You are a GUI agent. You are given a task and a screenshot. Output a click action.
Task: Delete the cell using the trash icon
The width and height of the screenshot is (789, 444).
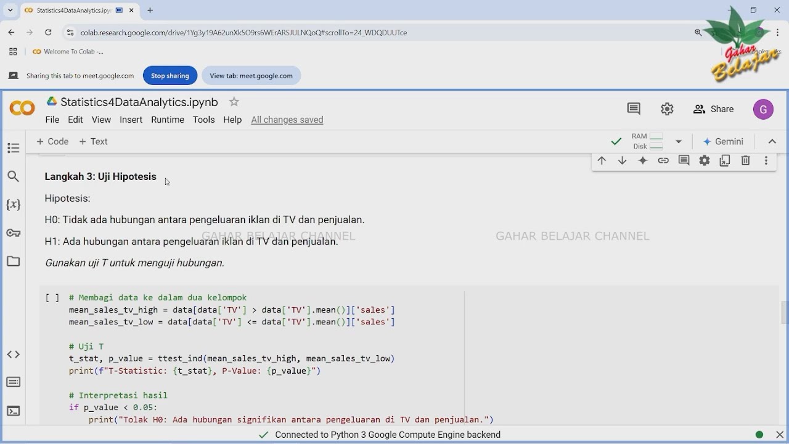(745, 160)
